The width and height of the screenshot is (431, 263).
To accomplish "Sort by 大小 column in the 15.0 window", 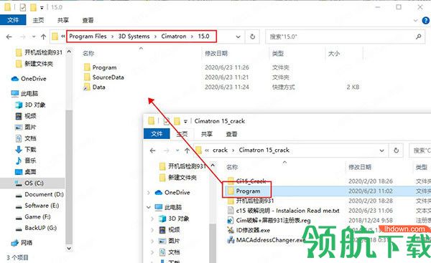I will 334,54.
